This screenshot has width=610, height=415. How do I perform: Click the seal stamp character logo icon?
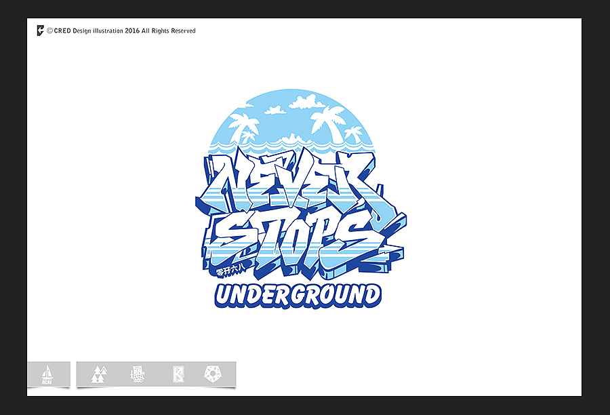tap(138, 374)
